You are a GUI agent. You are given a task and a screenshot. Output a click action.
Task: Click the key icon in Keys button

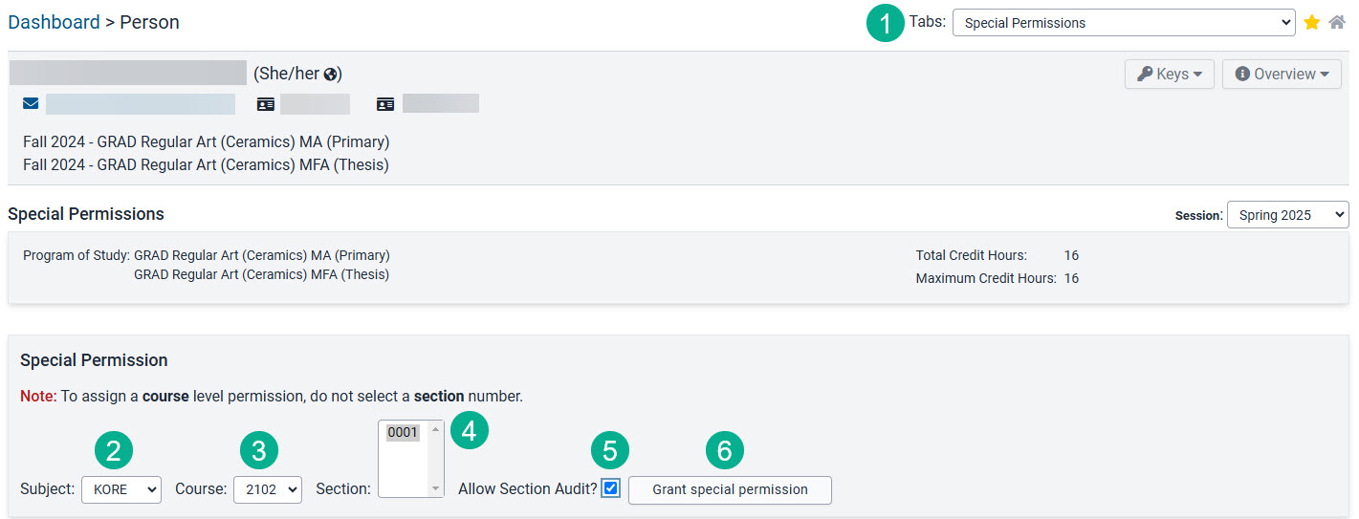[x=1145, y=74]
